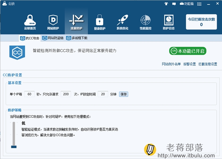Click the 今日拦截攻击次数 counter box
The width and height of the screenshot is (222, 159).
coord(201,22)
